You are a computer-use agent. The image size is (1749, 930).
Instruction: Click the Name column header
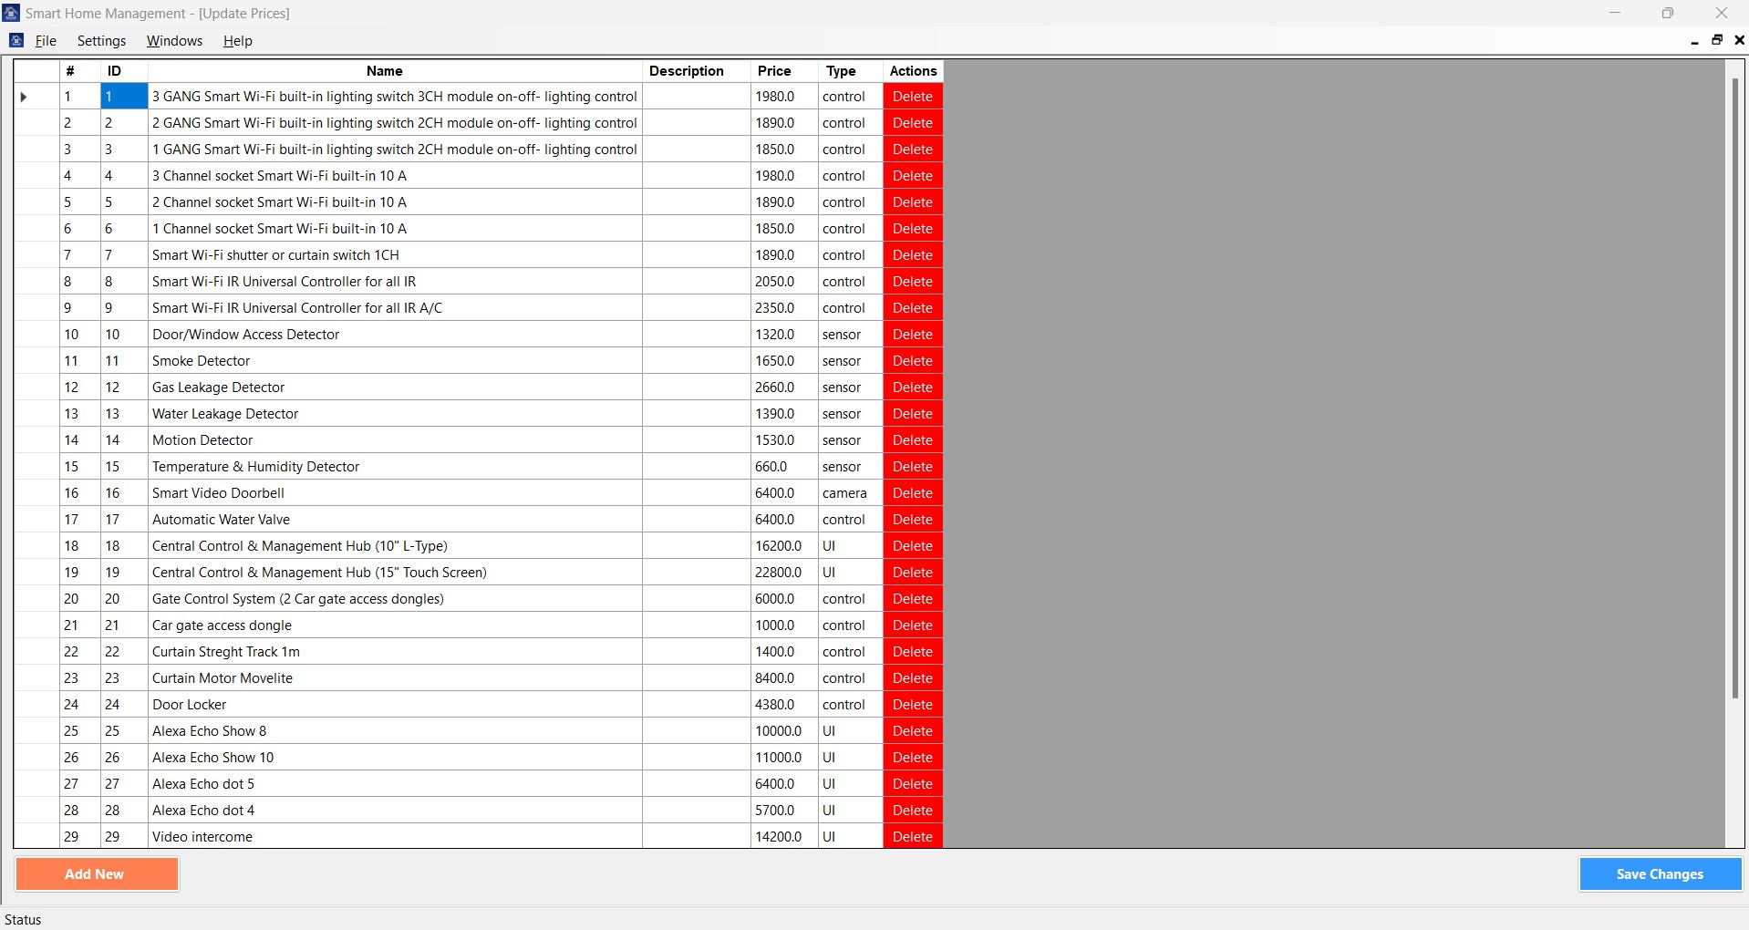coord(384,71)
